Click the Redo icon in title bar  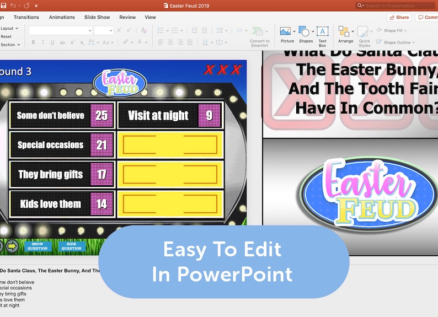[27, 6]
